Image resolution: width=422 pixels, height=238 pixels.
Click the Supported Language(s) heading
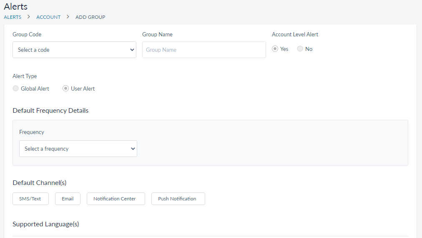click(x=46, y=224)
